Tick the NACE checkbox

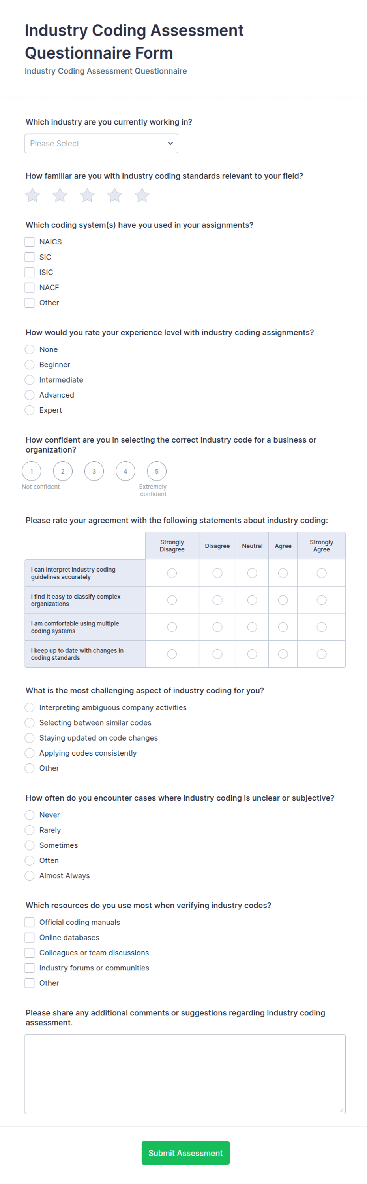(29, 287)
